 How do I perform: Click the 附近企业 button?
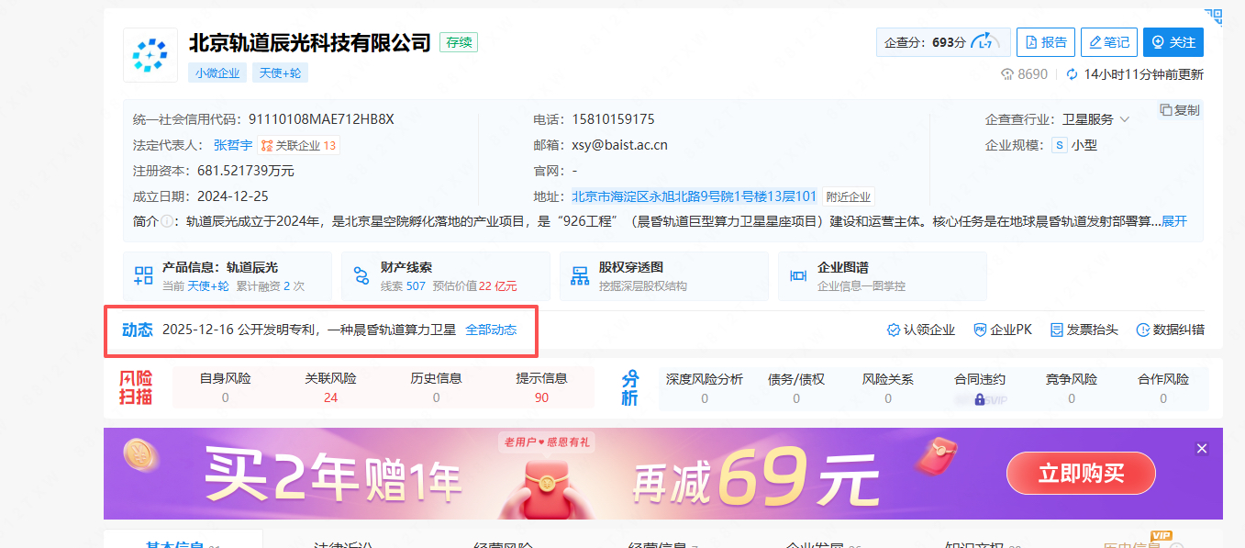(x=848, y=196)
